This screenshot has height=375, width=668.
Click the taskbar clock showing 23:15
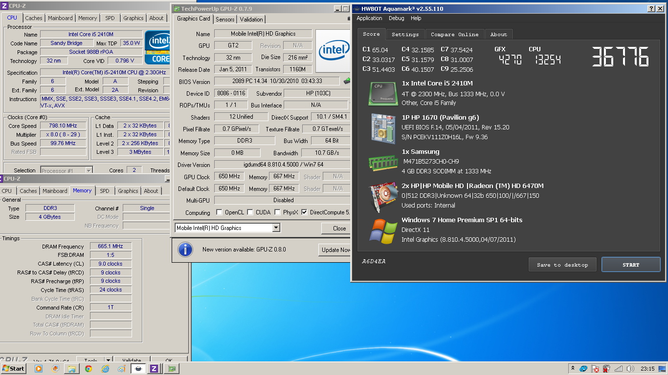click(647, 369)
